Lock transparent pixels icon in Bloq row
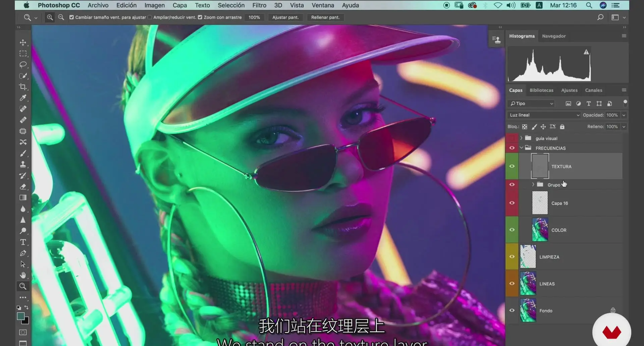The image size is (644, 346). 525,127
